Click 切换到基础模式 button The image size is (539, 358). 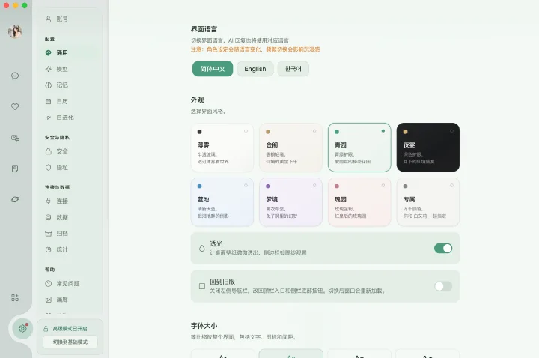[x=70, y=342]
